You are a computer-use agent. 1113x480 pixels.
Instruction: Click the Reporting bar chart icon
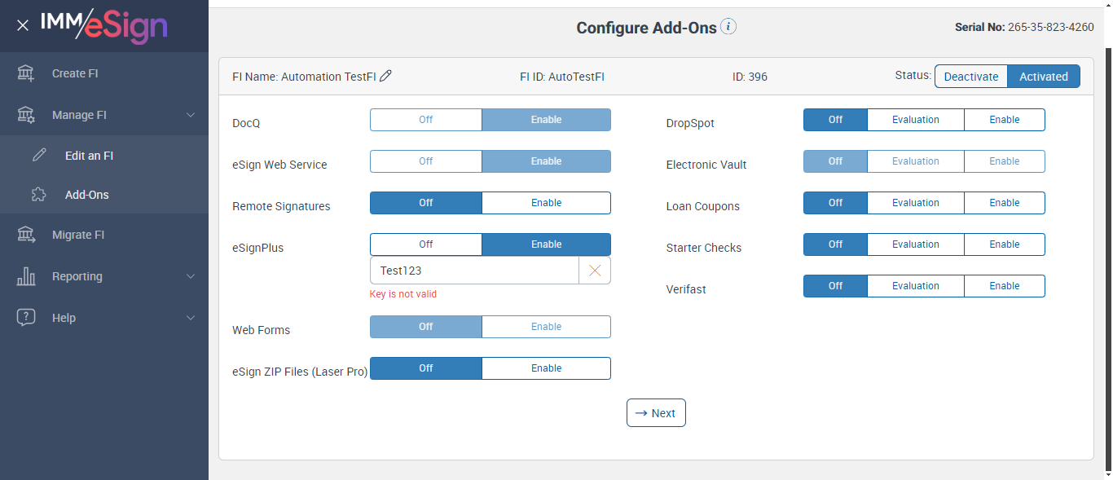pyautogui.click(x=26, y=276)
